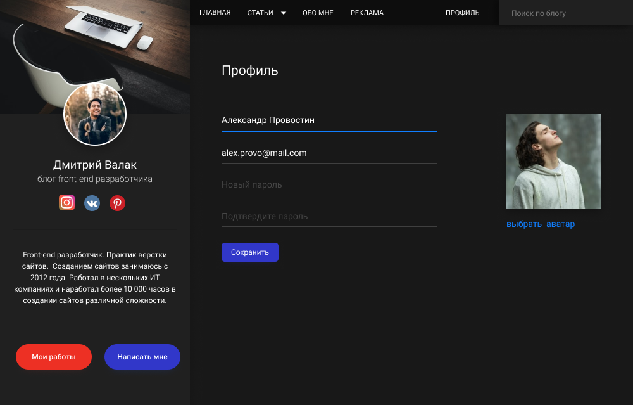Expand the СТАТЬИ dropdown arrow

tap(284, 13)
